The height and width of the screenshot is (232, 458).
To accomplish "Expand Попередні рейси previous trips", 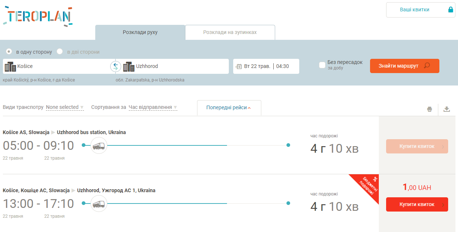I will coord(229,108).
